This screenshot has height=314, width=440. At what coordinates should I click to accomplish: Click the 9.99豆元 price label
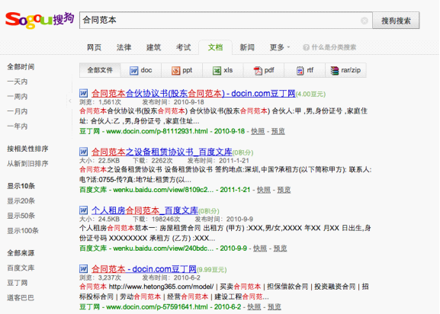211,270
